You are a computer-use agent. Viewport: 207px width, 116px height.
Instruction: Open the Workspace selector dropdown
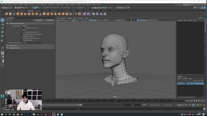tap(193, 5)
